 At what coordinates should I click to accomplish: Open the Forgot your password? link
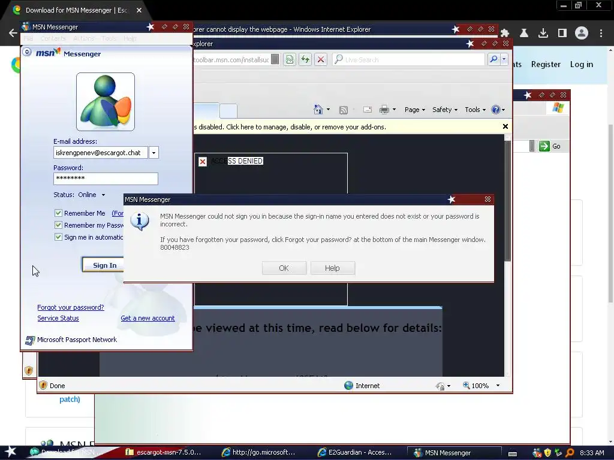coord(71,307)
